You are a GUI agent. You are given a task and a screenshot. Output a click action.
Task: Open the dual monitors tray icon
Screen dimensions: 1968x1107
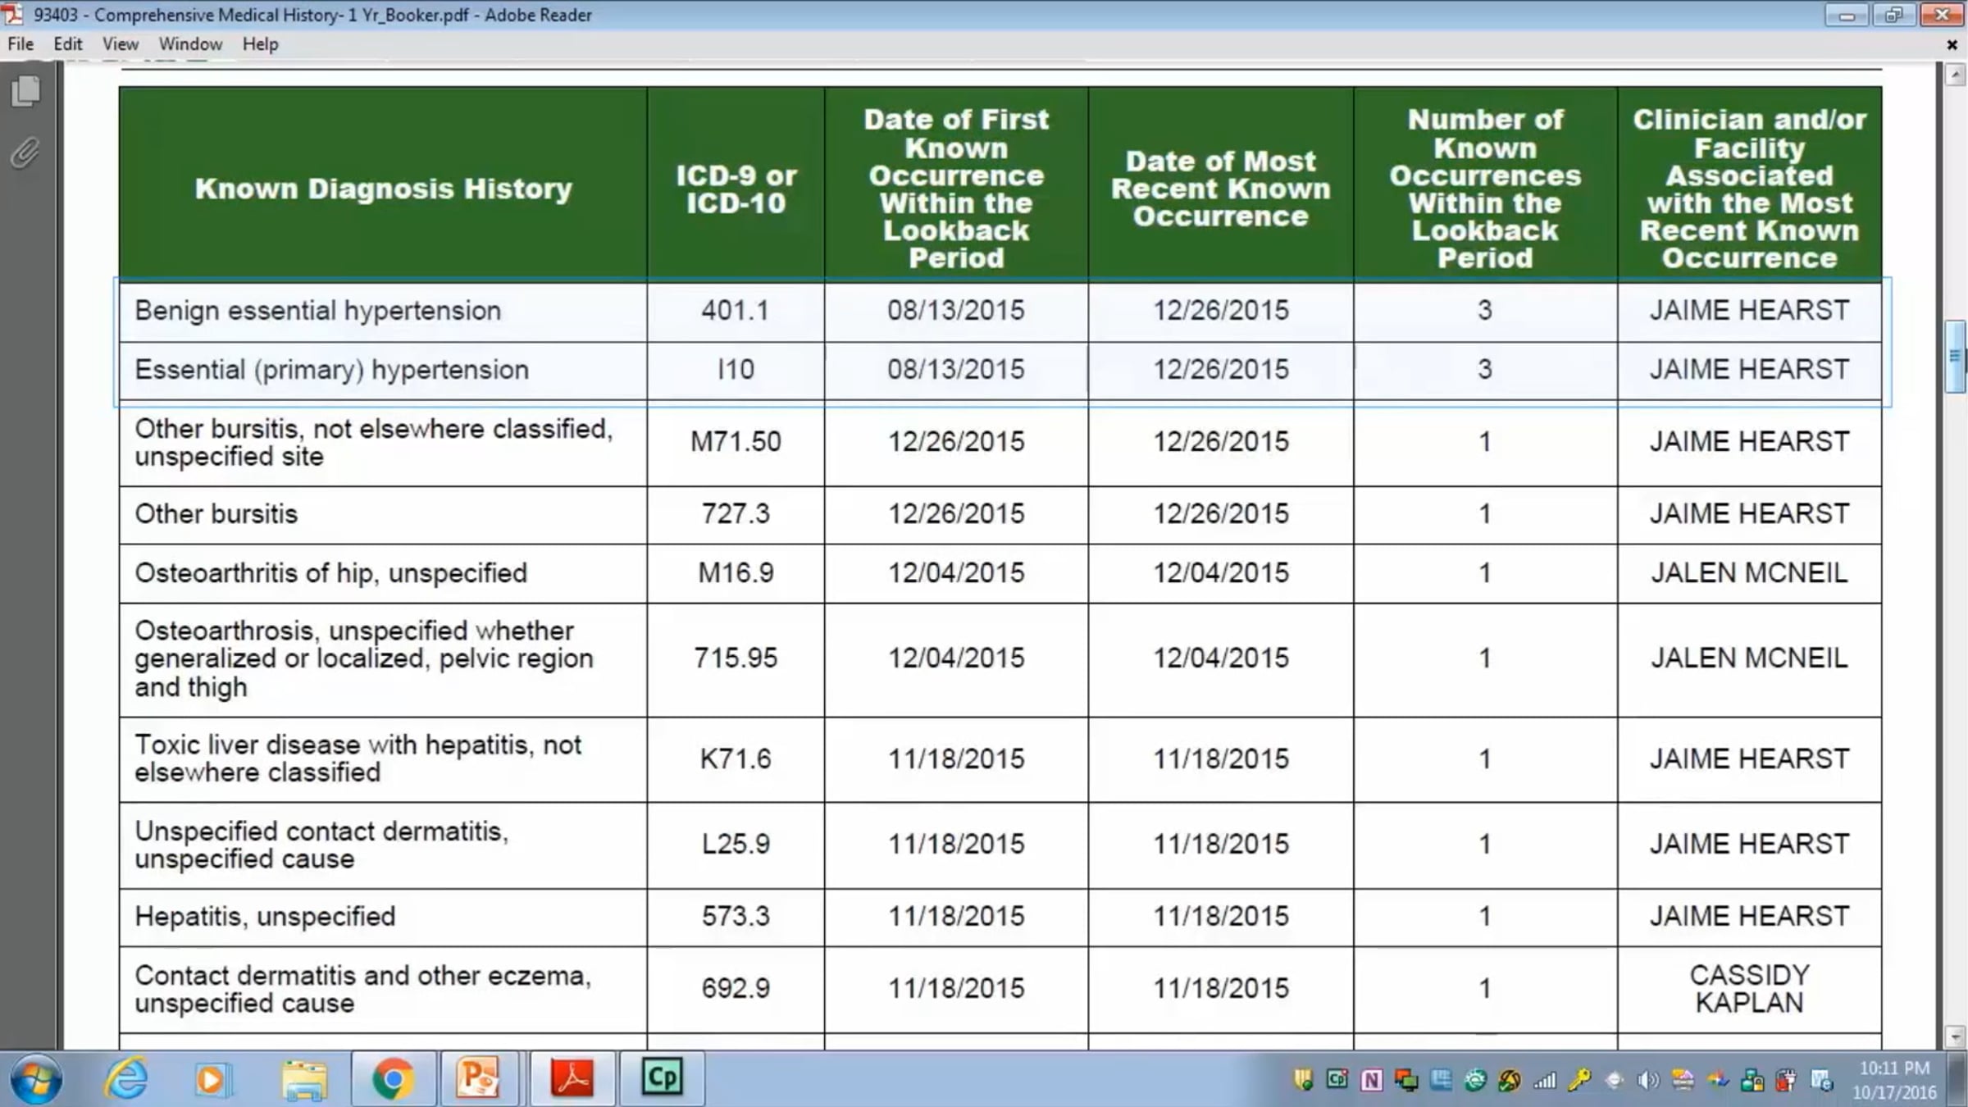1405,1081
